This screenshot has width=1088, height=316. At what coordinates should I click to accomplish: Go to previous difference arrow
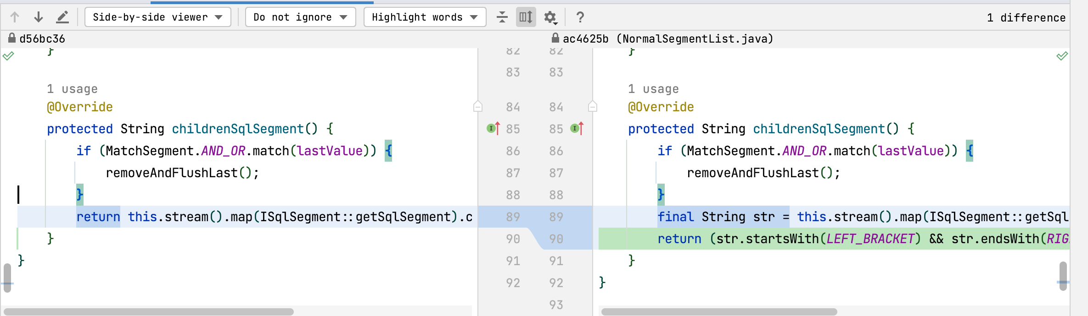click(x=15, y=17)
